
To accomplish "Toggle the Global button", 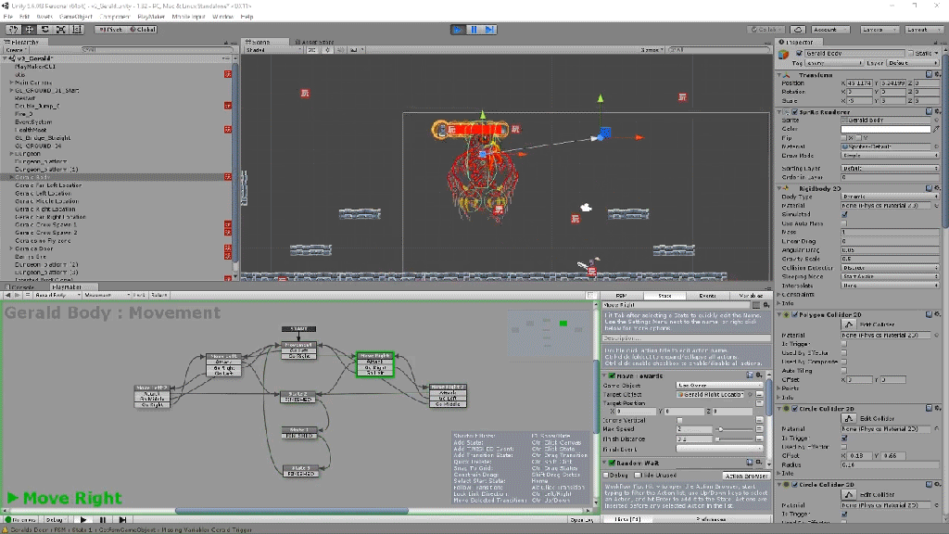I will 142,29.
